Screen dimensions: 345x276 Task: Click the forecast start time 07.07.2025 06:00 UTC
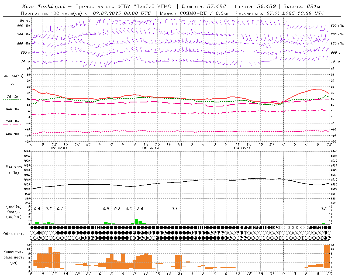pyautogui.click(x=122, y=13)
